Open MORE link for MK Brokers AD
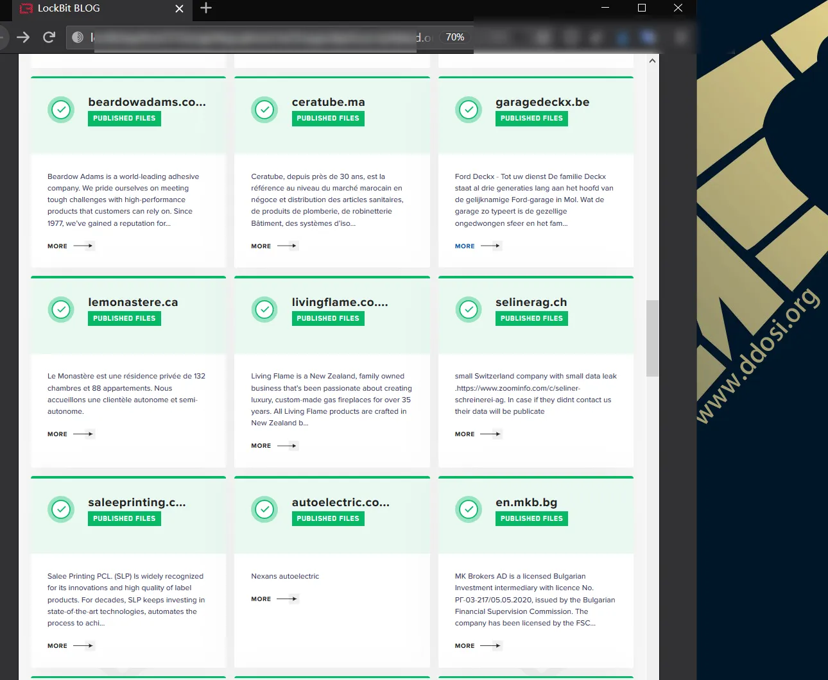The height and width of the screenshot is (680, 828). 478,646
